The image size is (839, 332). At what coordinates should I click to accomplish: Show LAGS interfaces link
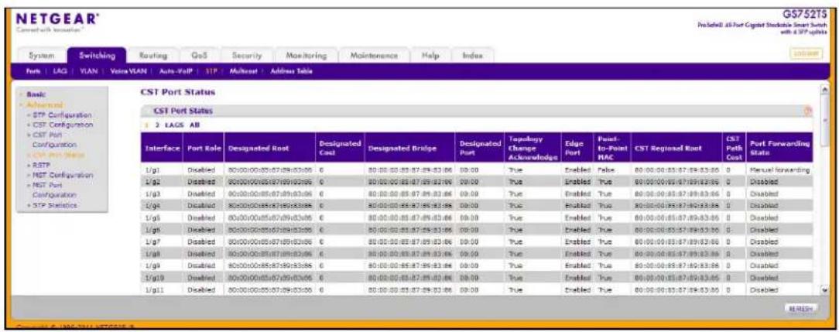click(173, 125)
